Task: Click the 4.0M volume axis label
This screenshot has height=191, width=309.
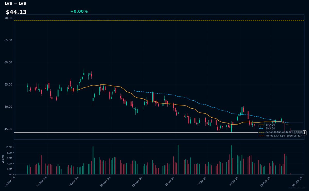Action: pos(9,163)
